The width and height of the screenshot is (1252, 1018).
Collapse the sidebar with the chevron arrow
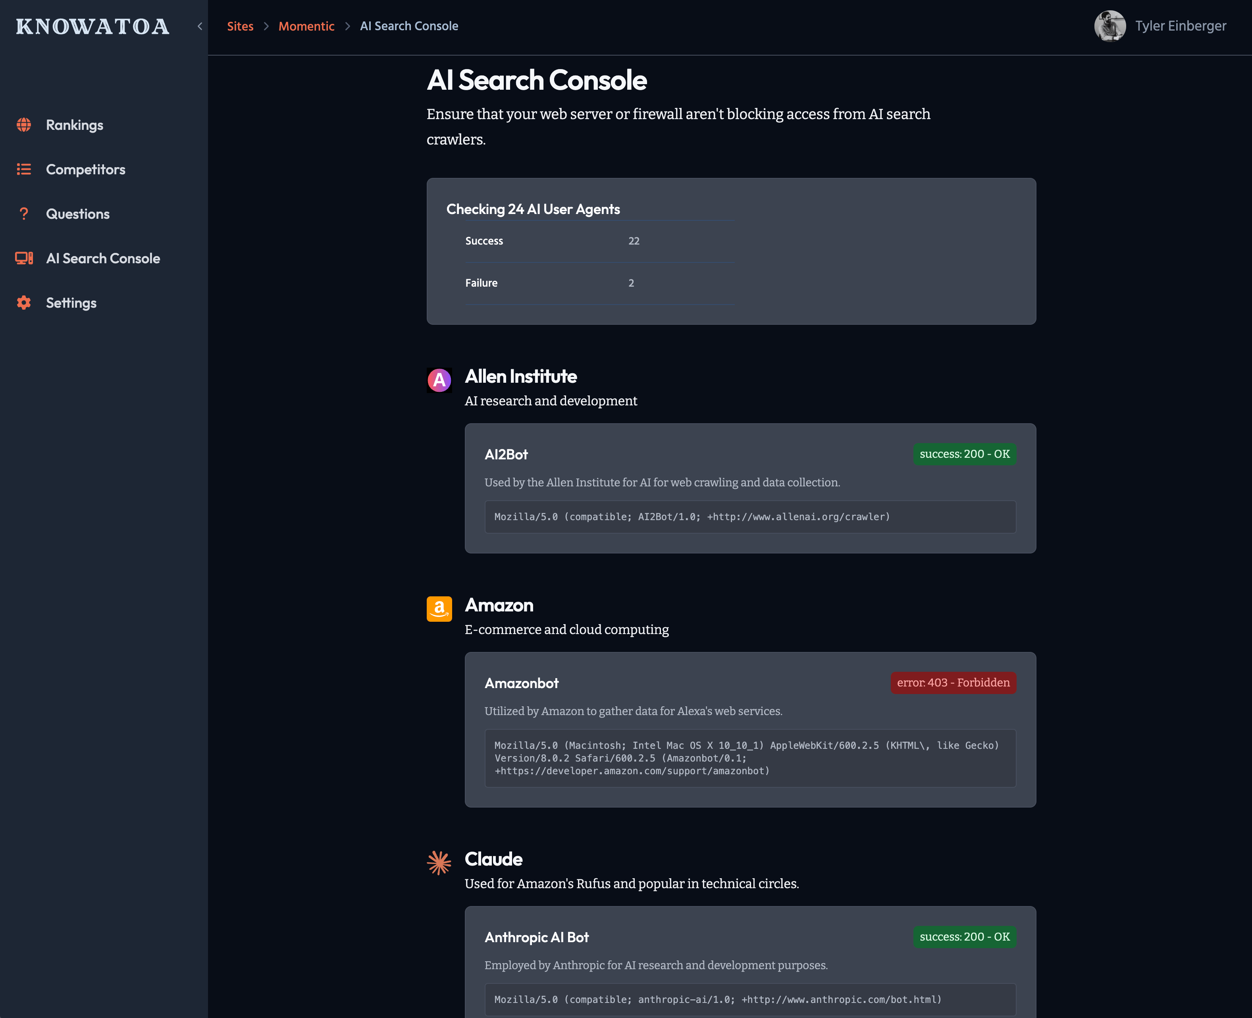(x=200, y=26)
